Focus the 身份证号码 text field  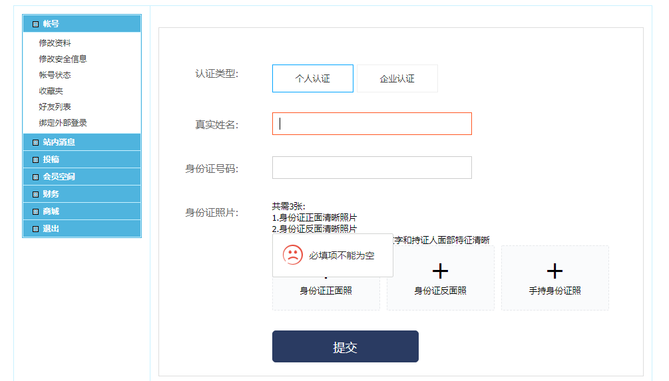(371, 168)
